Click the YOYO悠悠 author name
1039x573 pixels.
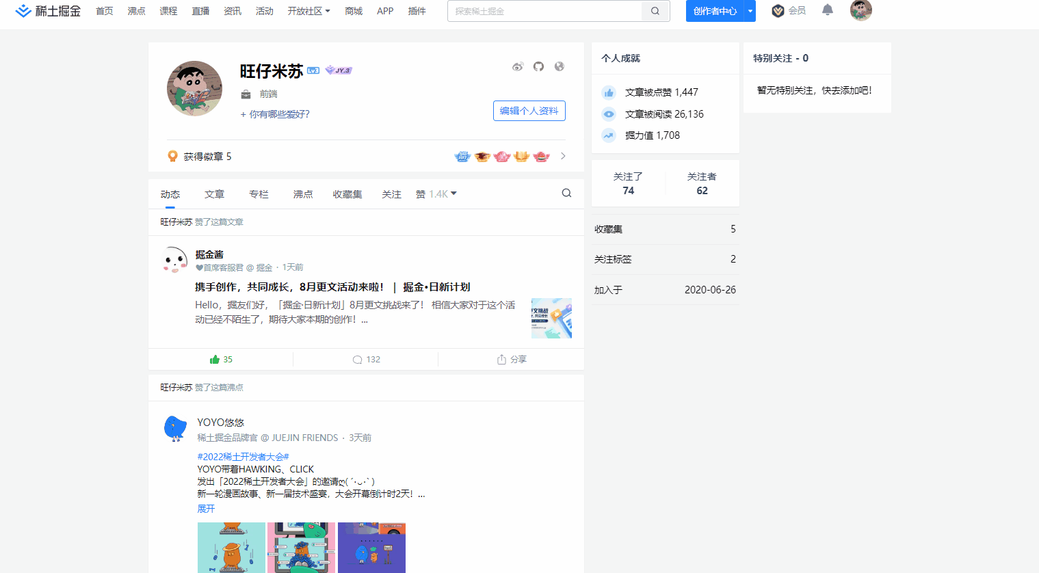click(220, 423)
